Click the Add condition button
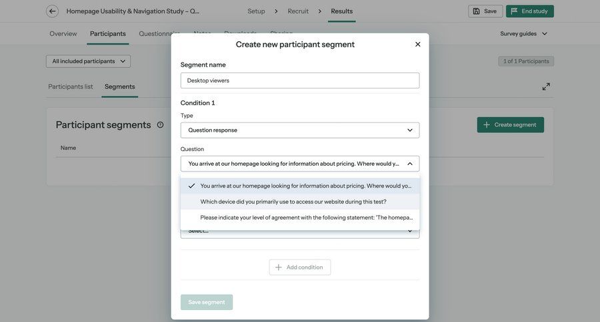 point(300,267)
